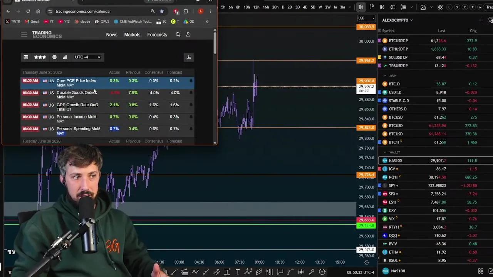Viewport: 493px width, 277px height.
Task: Expand more timeframes dropdown after 3M
Action: [x=350, y=7]
